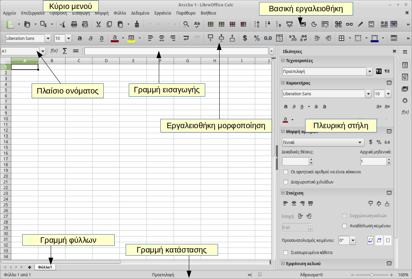Open the font name dropdown in toolbar

tap(48, 38)
